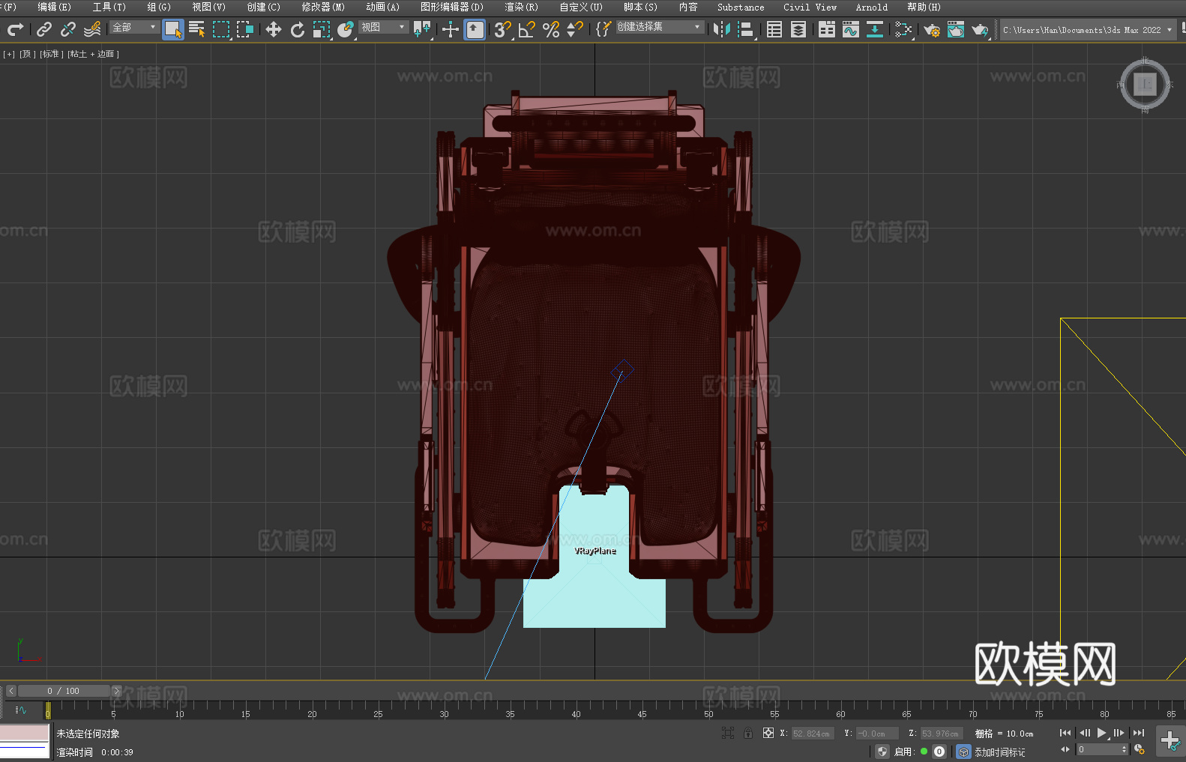Click Edit Named Selection Sets icon
The height and width of the screenshot is (762, 1186).
tap(603, 29)
